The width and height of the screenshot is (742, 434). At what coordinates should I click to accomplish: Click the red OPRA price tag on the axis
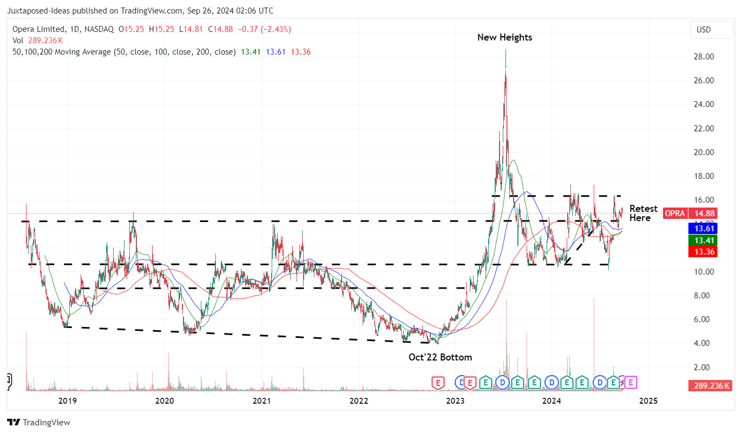click(674, 213)
